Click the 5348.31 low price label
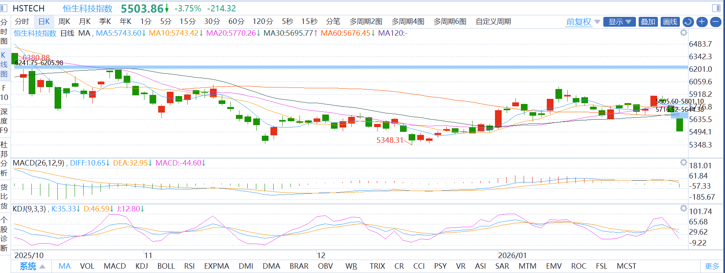This screenshot has height=273, width=725. point(390,140)
